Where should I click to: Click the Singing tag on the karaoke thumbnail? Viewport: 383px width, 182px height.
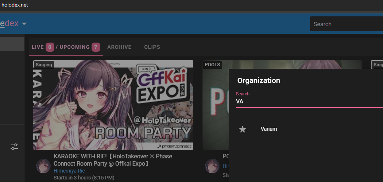click(x=44, y=64)
